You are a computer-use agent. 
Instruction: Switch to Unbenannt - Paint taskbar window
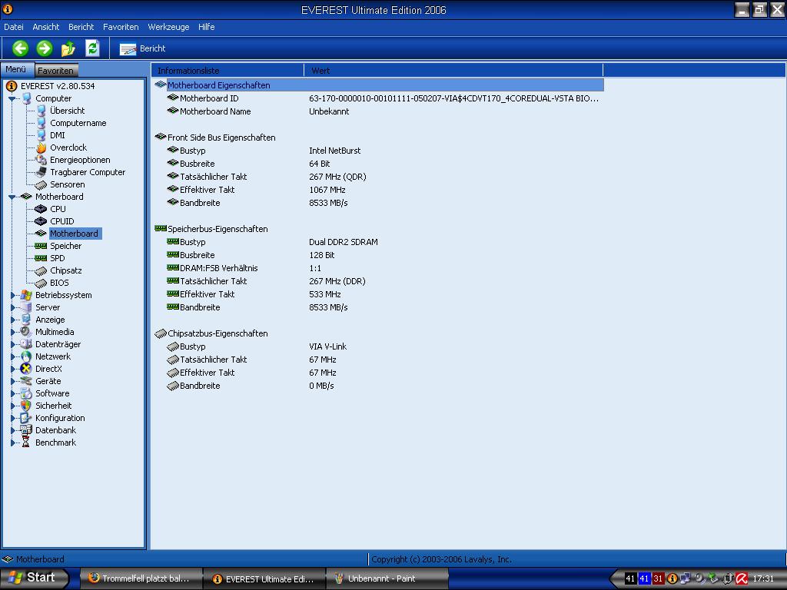387,578
